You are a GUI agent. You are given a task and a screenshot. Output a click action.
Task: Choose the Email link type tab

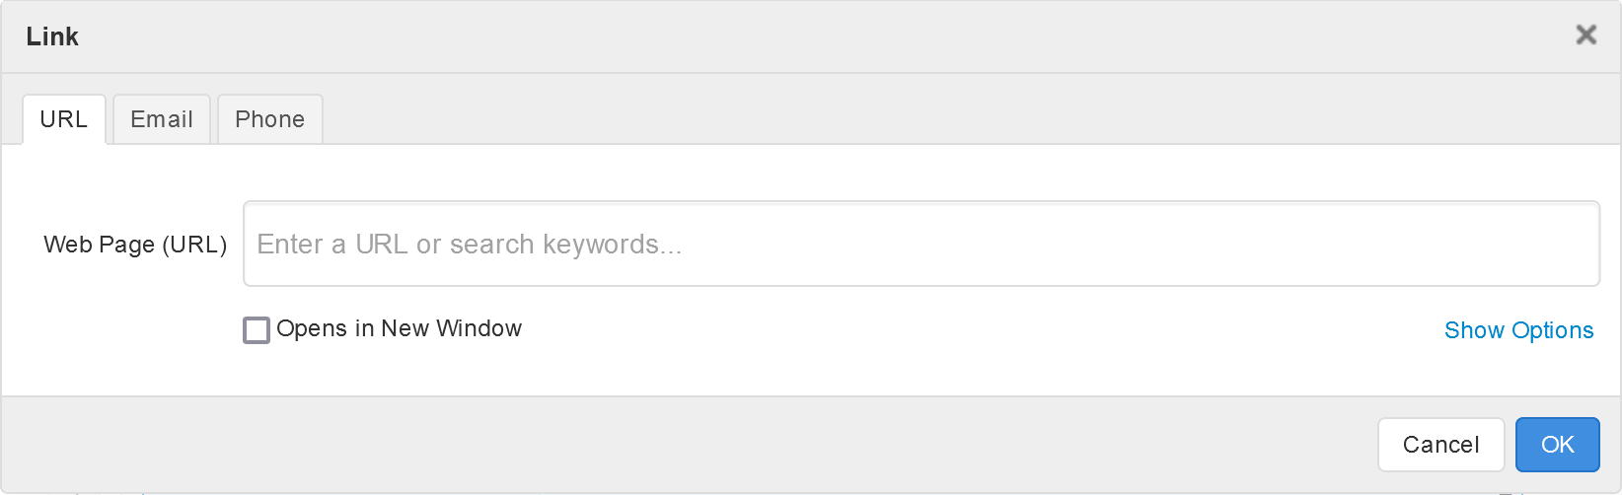pos(162,119)
